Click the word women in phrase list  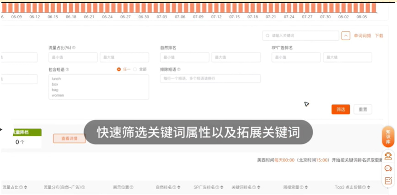pyautogui.click(x=58, y=95)
